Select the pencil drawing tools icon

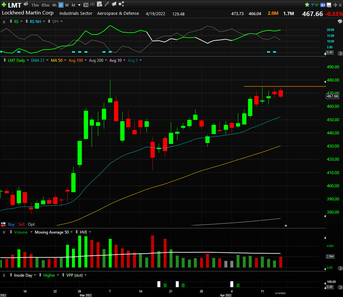pyautogui.click(x=107, y=4)
